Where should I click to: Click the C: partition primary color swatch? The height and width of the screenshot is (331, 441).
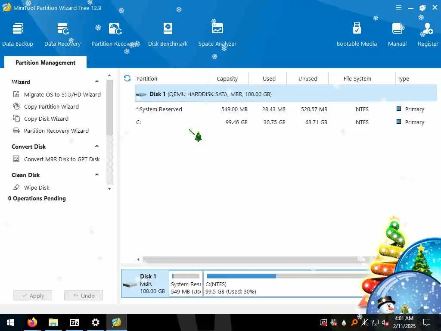pyautogui.click(x=398, y=122)
